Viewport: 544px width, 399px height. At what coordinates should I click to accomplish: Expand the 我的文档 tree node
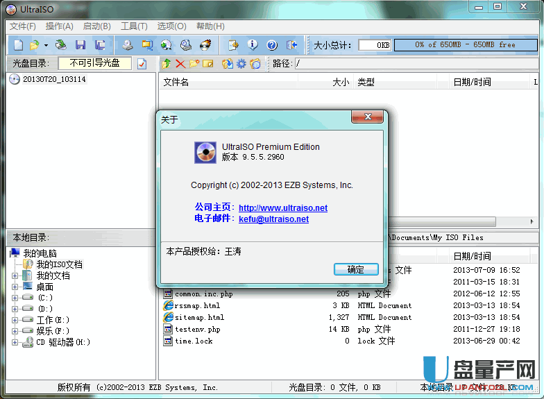pyautogui.click(x=15, y=275)
